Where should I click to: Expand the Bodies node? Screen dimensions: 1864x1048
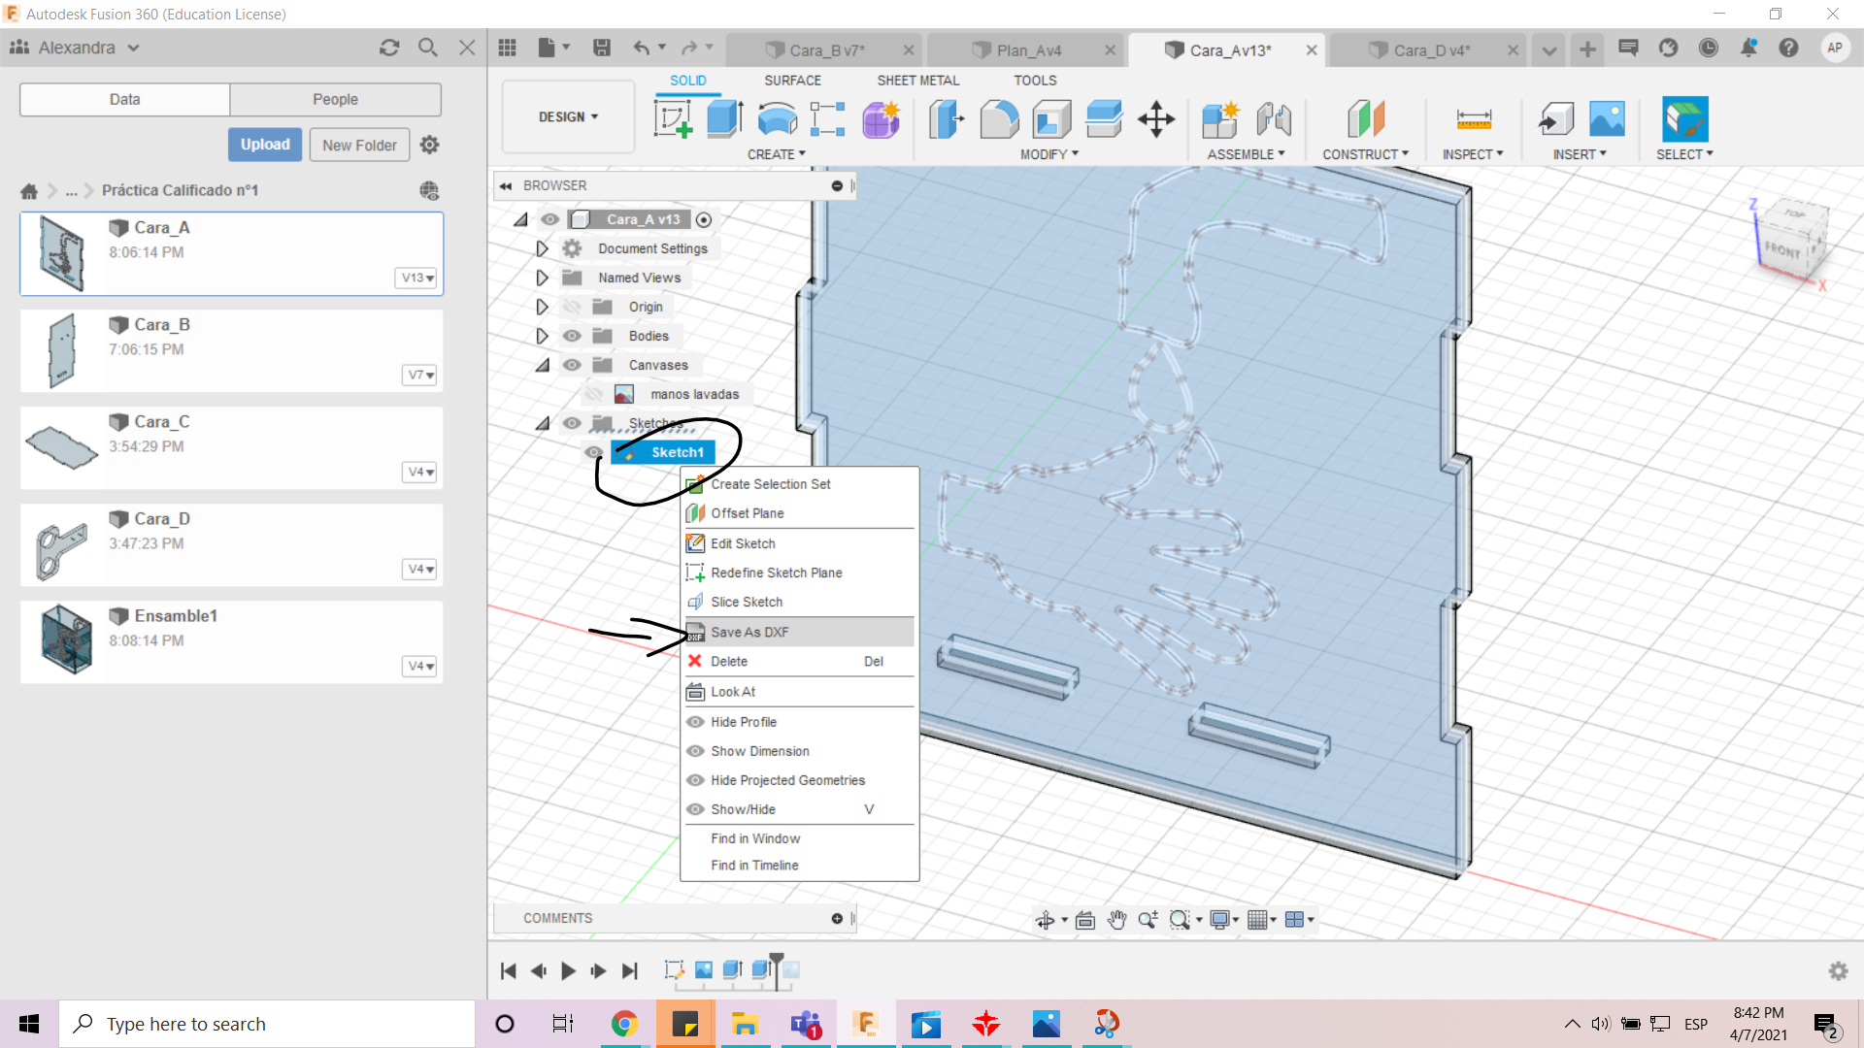pos(542,336)
